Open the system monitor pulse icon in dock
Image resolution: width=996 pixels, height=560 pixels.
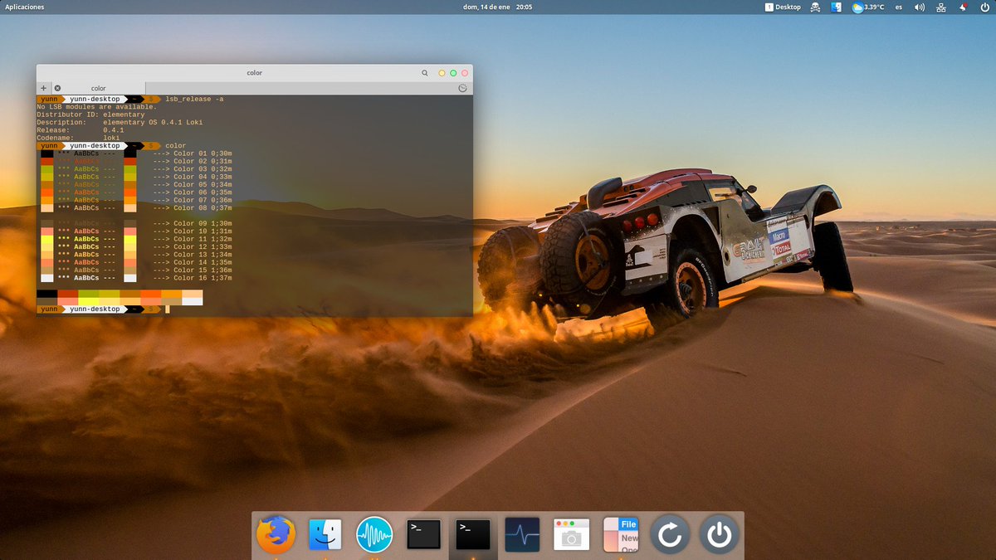pyautogui.click(x=522, y=534)
